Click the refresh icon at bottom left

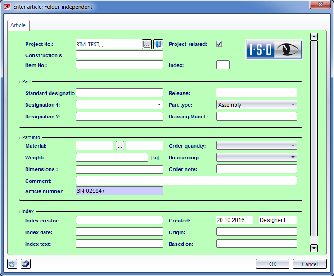pyautogui.click(x=13, y=264)
